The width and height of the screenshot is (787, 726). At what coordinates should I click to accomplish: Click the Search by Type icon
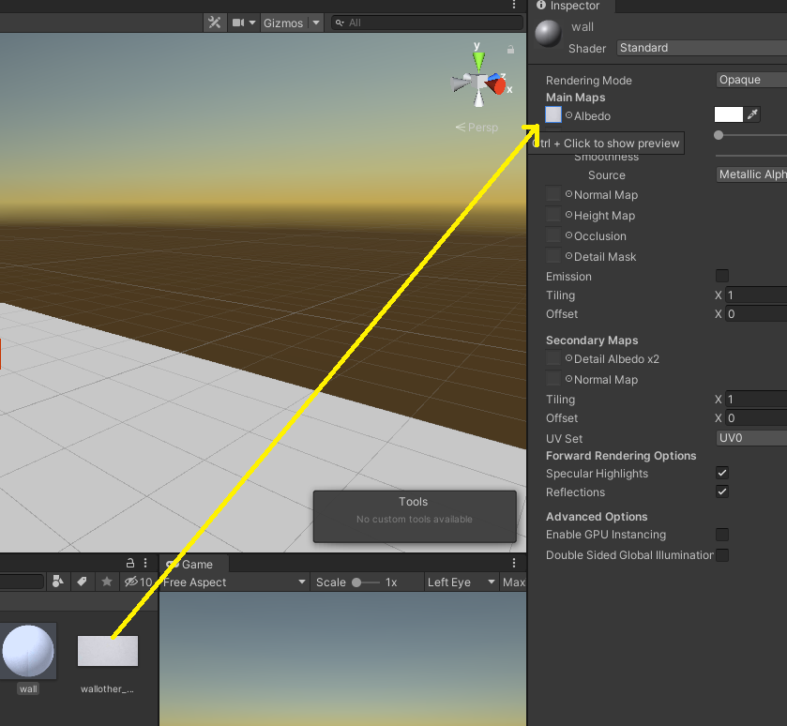pos(58,582)
